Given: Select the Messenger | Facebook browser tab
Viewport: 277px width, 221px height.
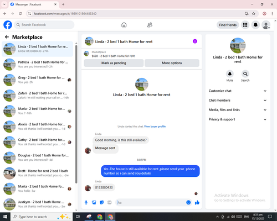Looking at the screenshot, I should pyautogui.click(x=34, y=4).
